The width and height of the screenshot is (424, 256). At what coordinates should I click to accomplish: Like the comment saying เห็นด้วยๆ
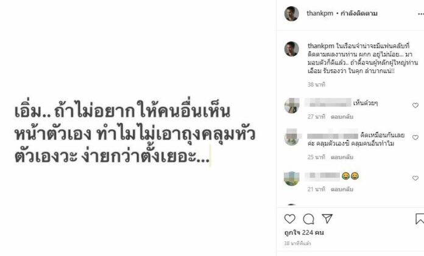pos(415,105)
